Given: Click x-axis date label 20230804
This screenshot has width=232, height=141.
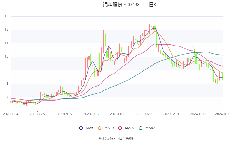Looking at the screenshot, I should coord(11,114).
